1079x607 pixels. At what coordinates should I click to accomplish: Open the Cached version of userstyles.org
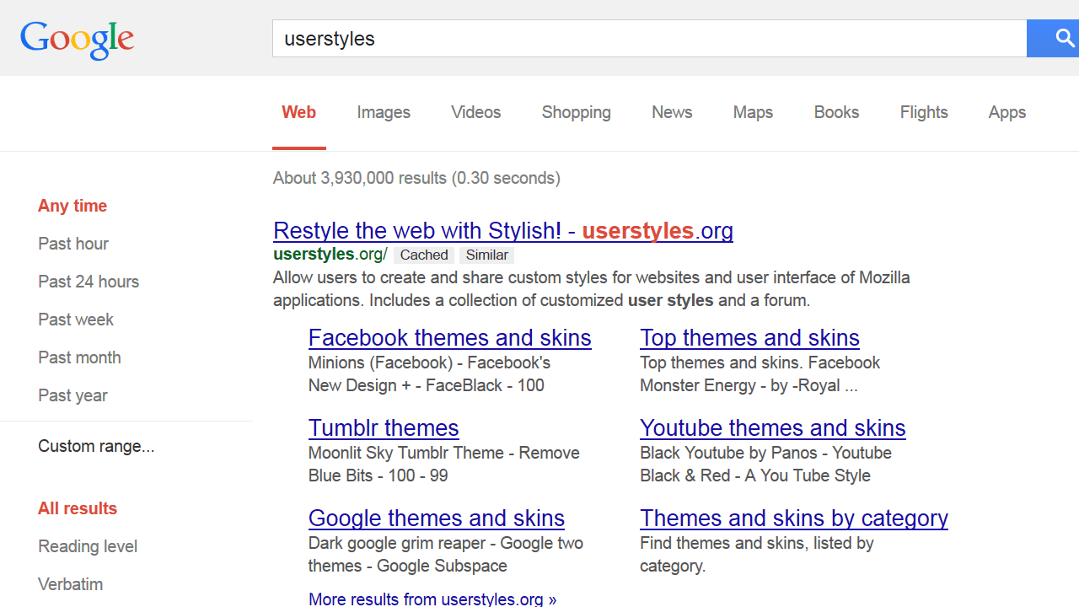click(423, 255)
